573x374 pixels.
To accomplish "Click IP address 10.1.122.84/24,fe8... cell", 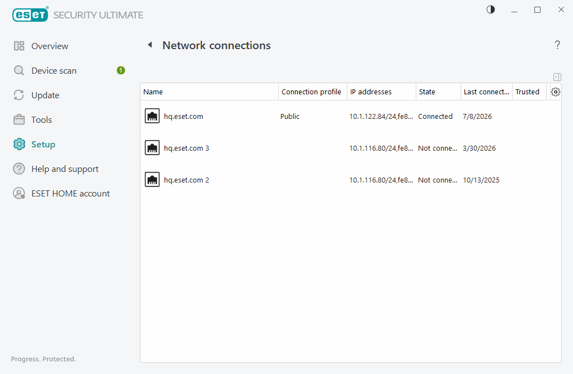I will pos(381,116).
